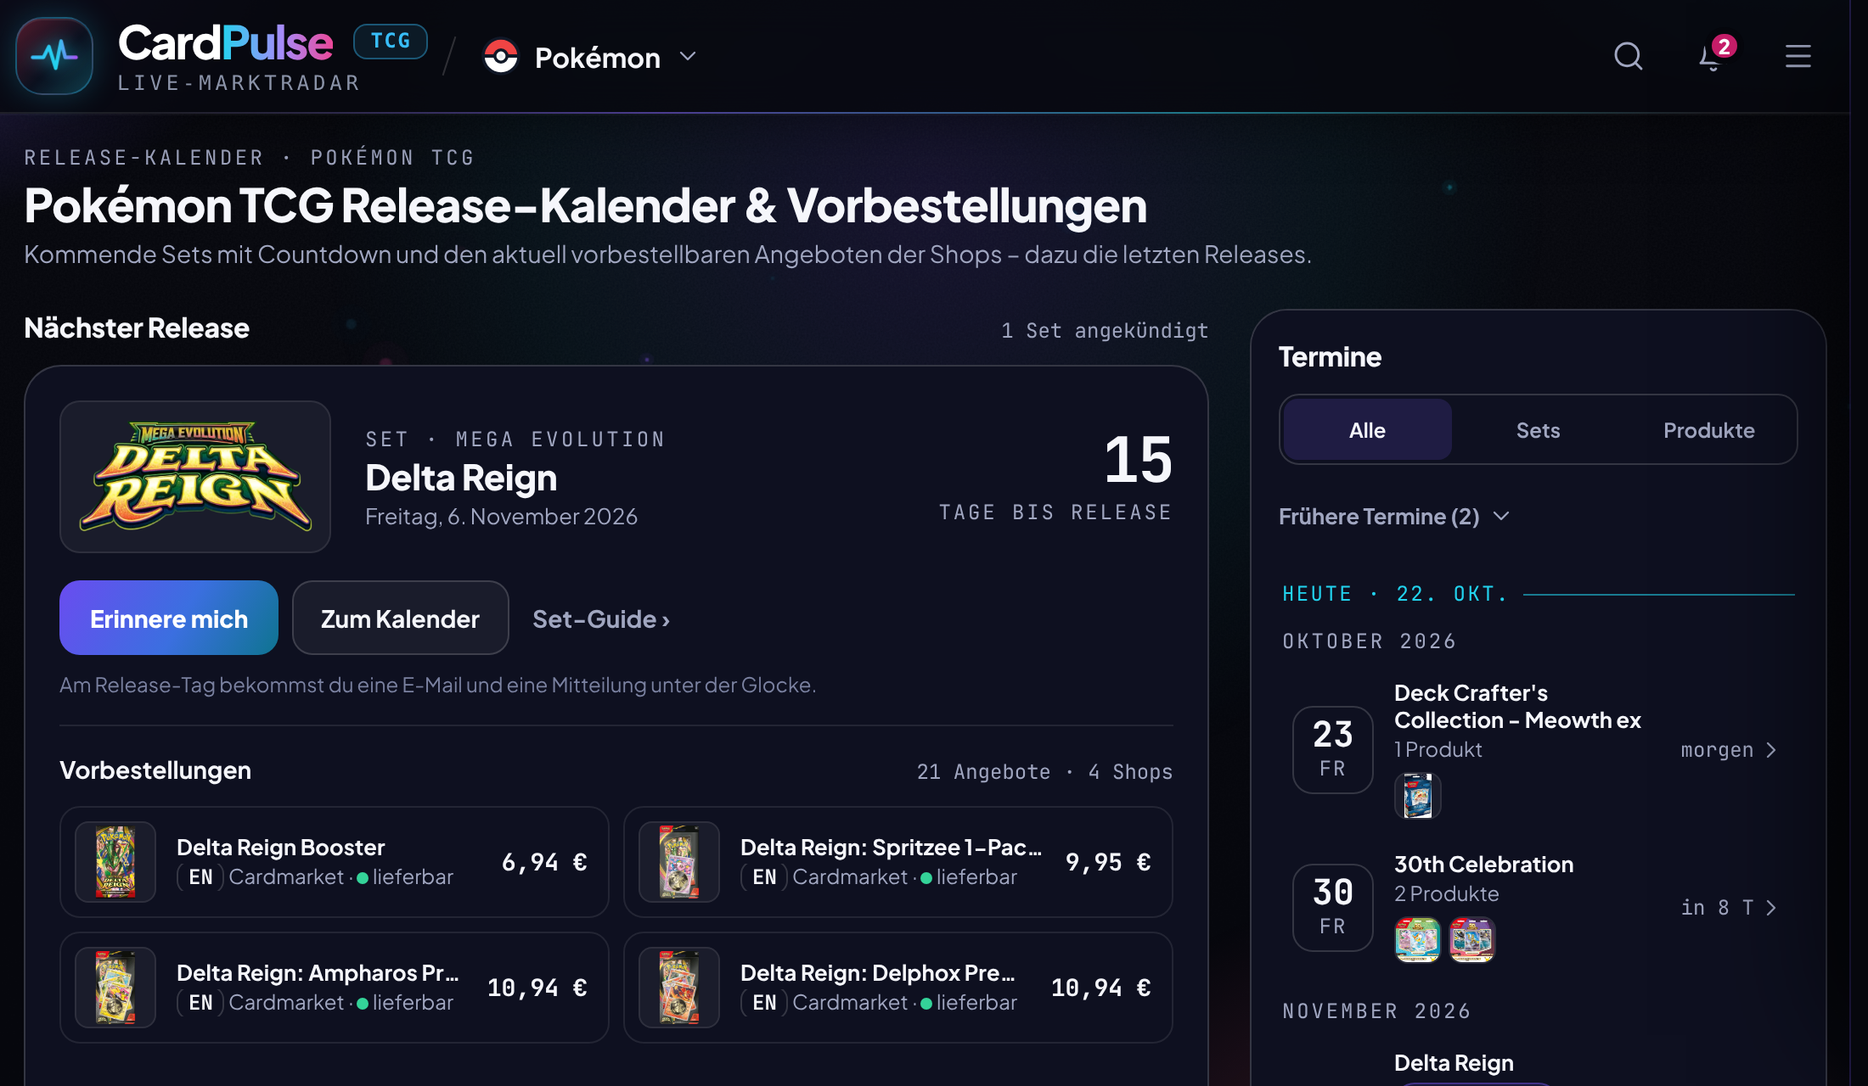Click the Pokéball game icon

501,57
